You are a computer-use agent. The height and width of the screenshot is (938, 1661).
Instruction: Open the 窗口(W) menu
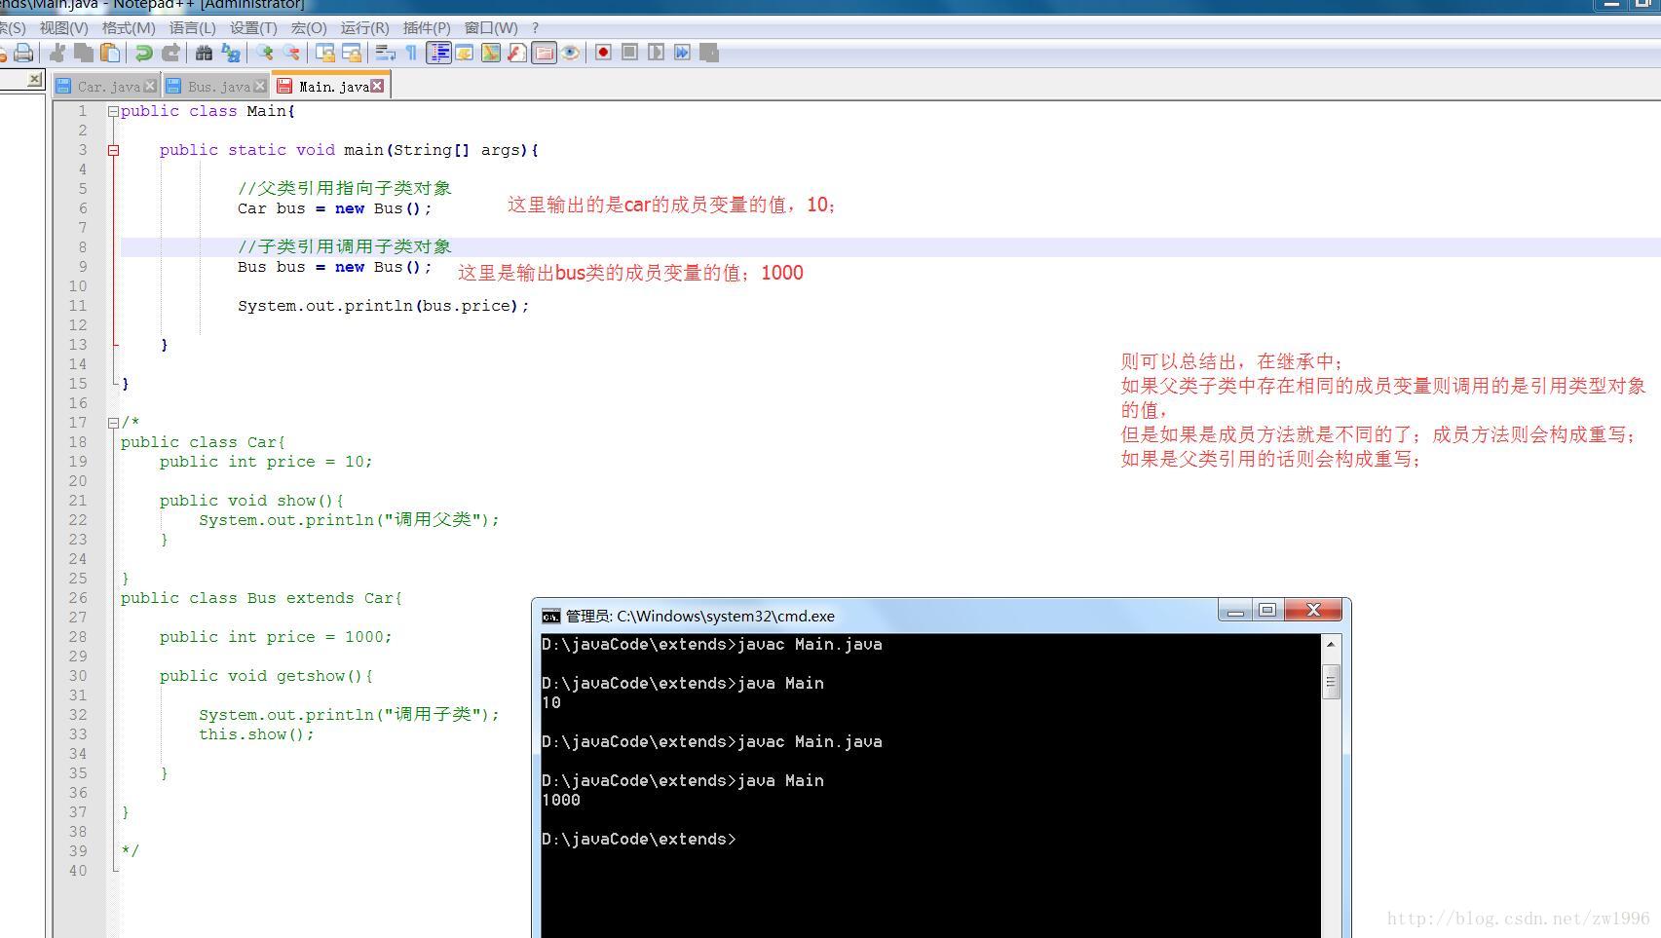point(491,27)
